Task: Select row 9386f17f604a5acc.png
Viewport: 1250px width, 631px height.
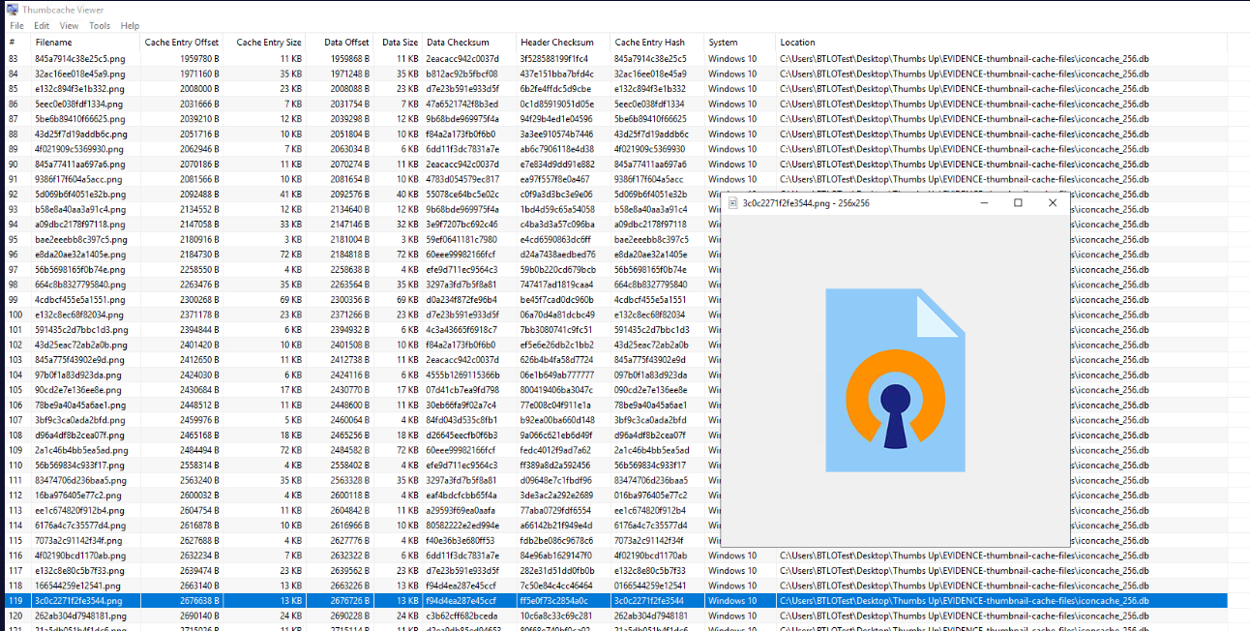Action: pyautogui.click(x=615, y=179)
